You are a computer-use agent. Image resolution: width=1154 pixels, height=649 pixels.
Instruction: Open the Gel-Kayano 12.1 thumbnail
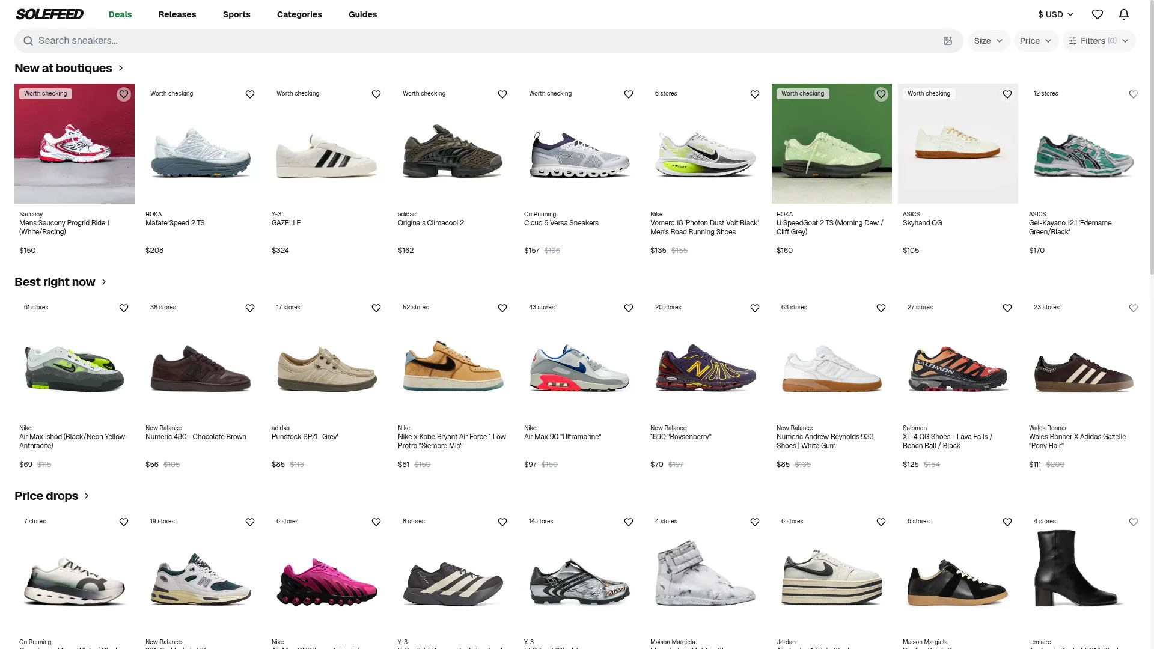[1084, 144]
